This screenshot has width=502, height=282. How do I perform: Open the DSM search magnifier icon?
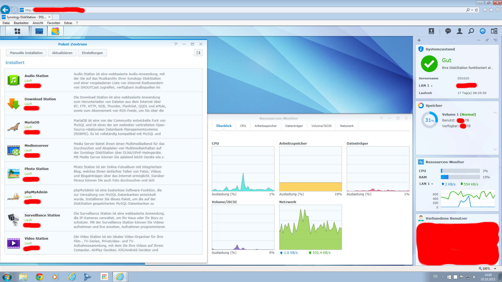pos(471,31)
